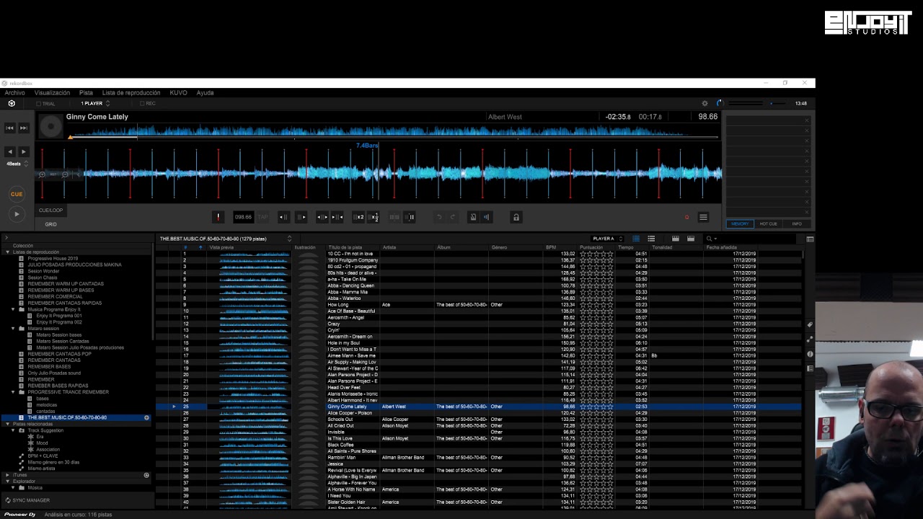Sort by Fecha añadida column header
The image size is (923, 519).
[722, 247]
